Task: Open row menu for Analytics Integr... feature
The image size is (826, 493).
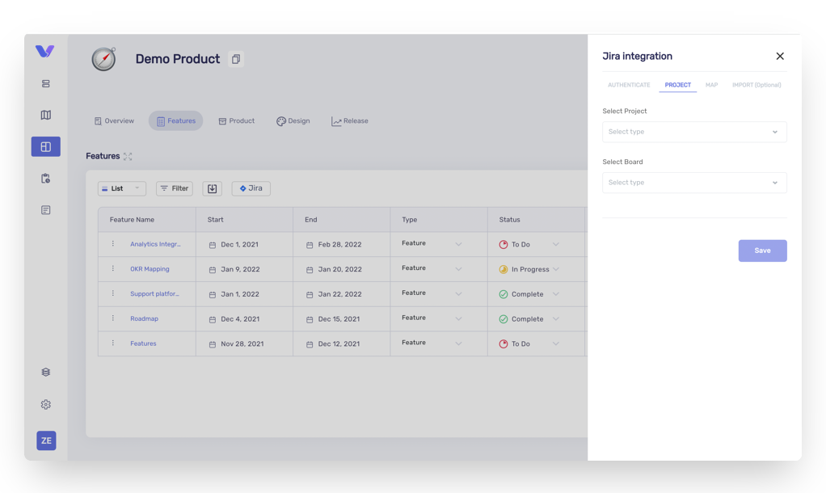Action: (112, 244)
